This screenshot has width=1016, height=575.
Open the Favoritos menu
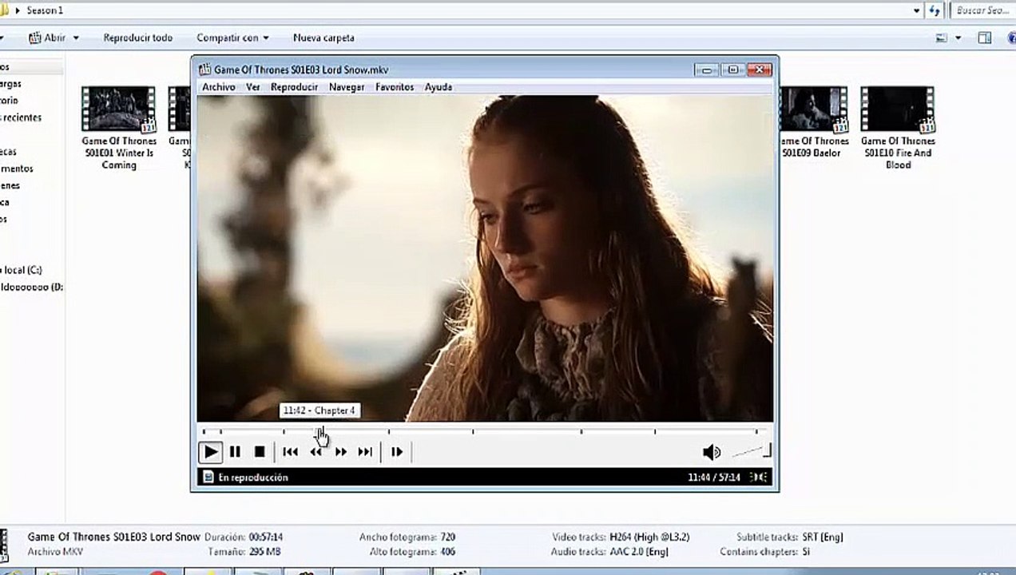(395, 87)
